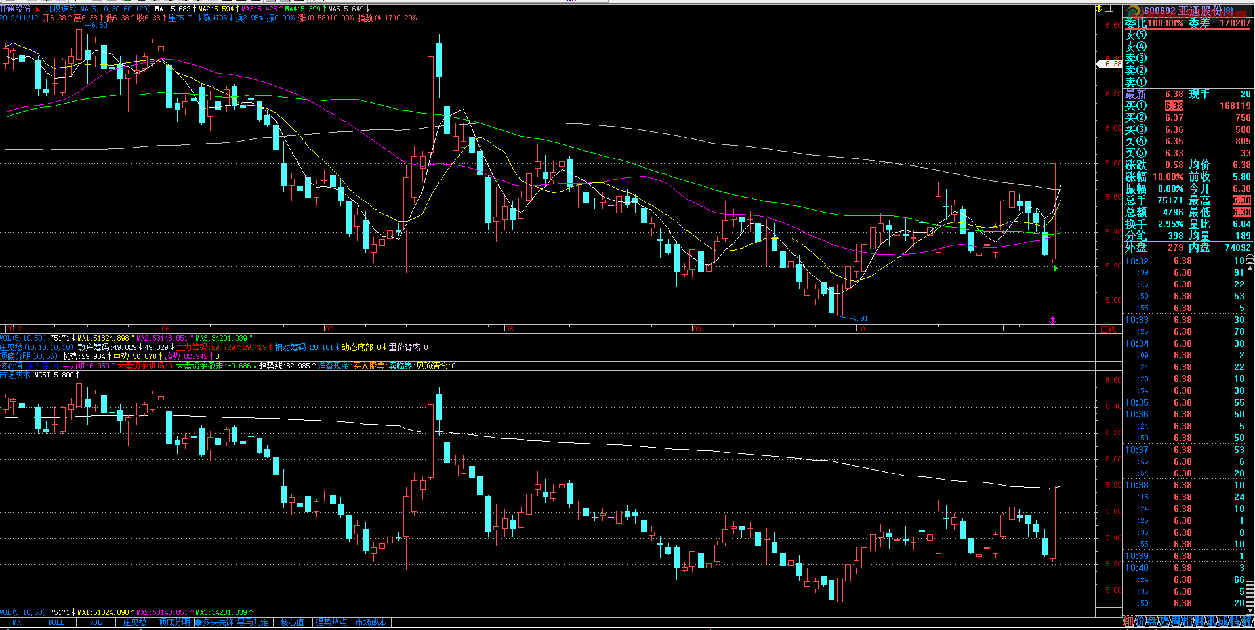1255x630 pixels.
Task: Click the 总手 75171 value
Action: pyautogui.click(x=1170, y=200)
